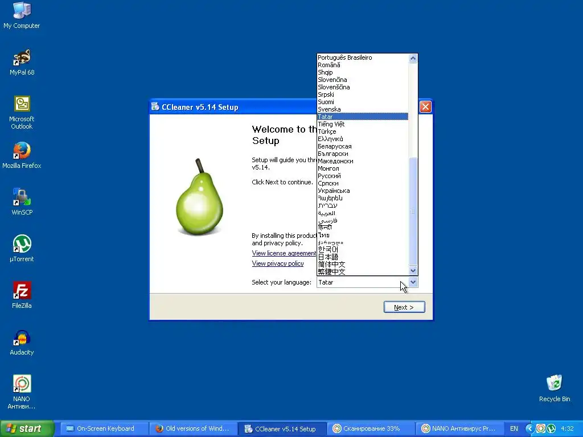The image size is (583, 437).
Task: Select the Microsoft Outlook desktop icon
Action: [x=22, y=113]
